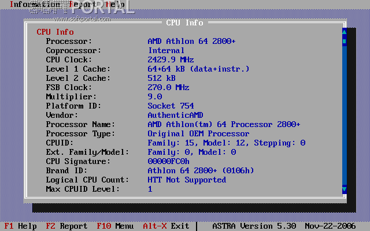
Task: Click the scrollbar up arrow
Action: [x=345, y=31]
